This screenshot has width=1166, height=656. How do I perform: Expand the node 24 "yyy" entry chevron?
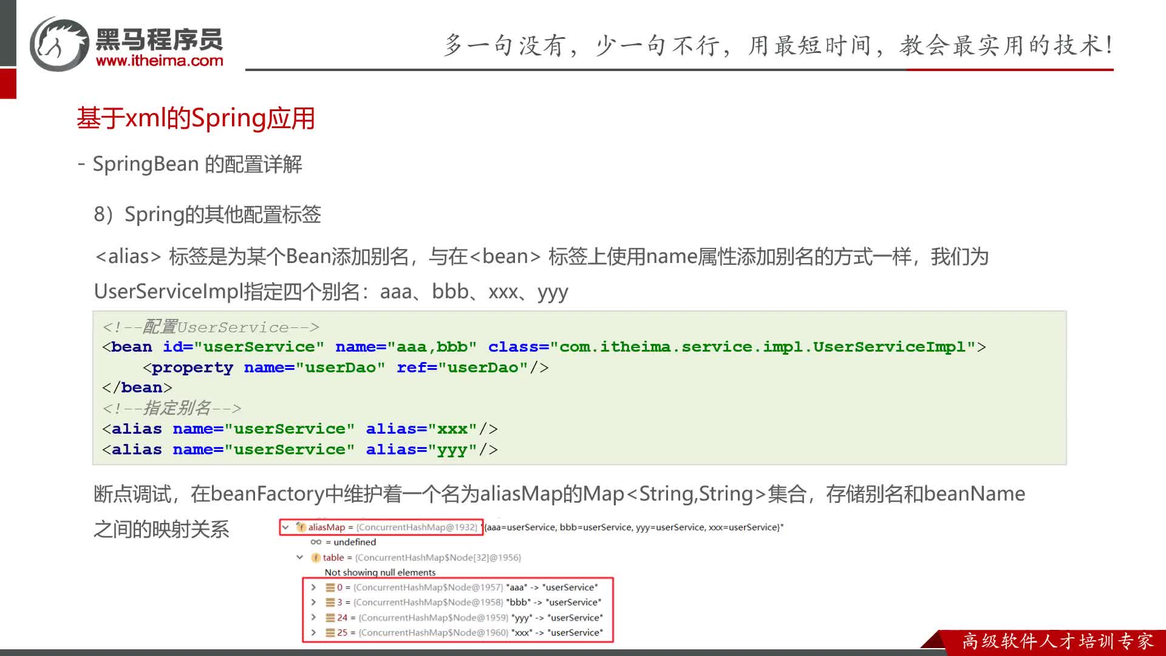click(x=313, y=617)
